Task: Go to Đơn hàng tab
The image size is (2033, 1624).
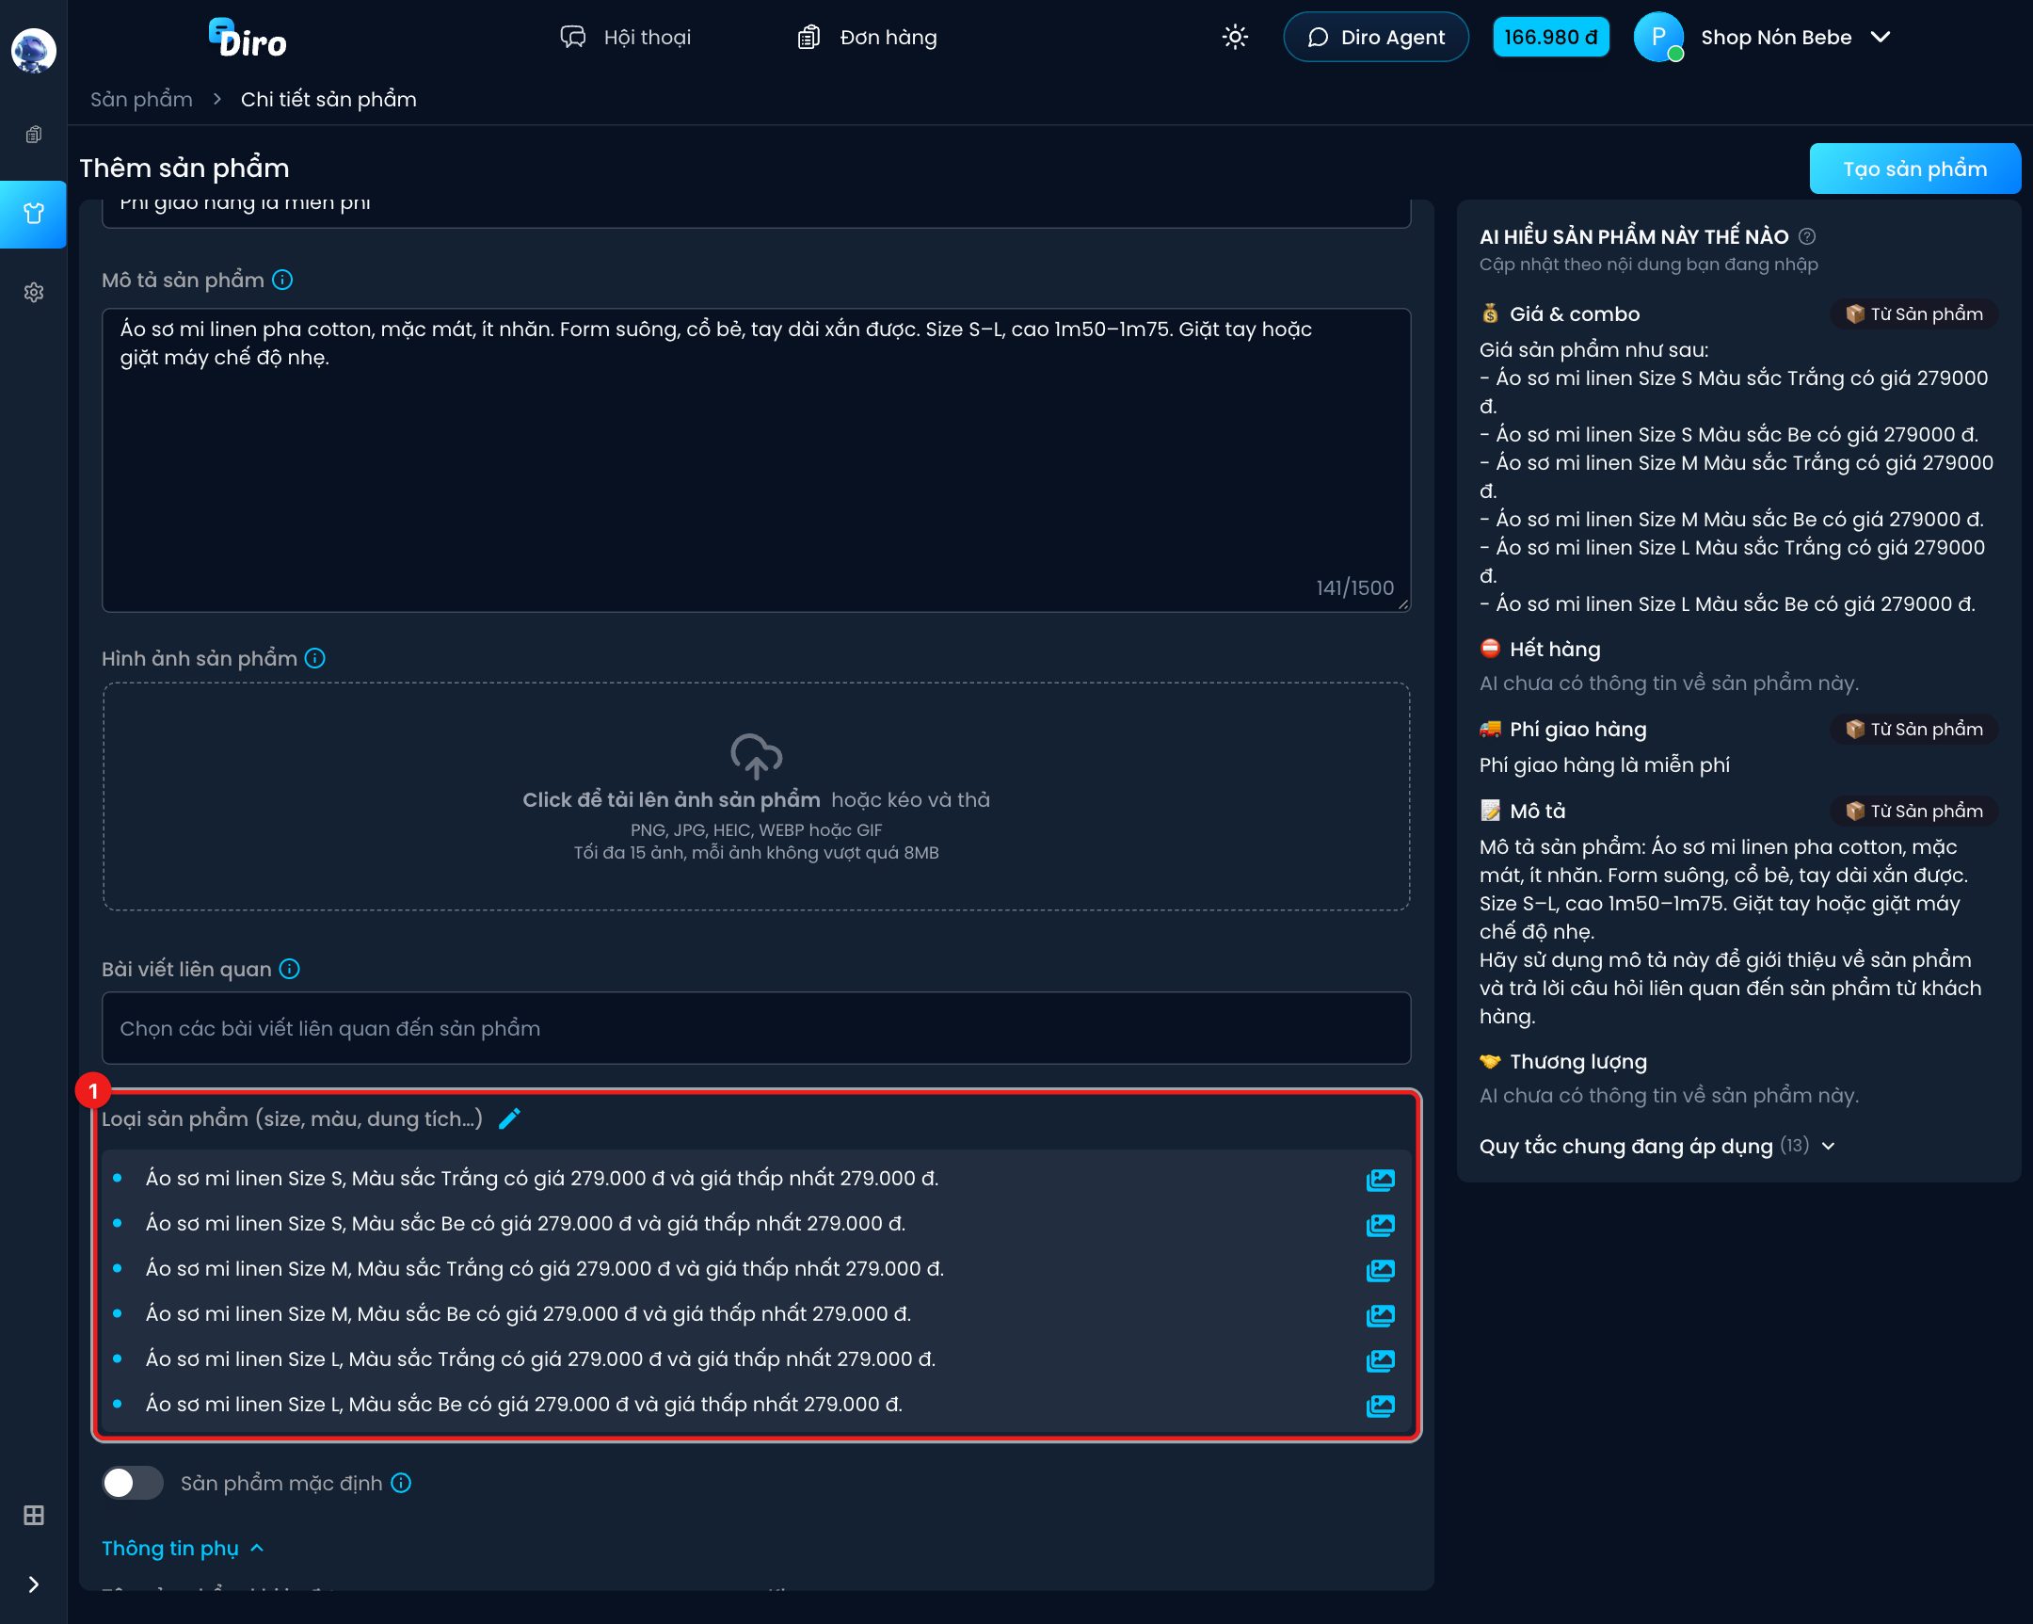Action: 867,37
